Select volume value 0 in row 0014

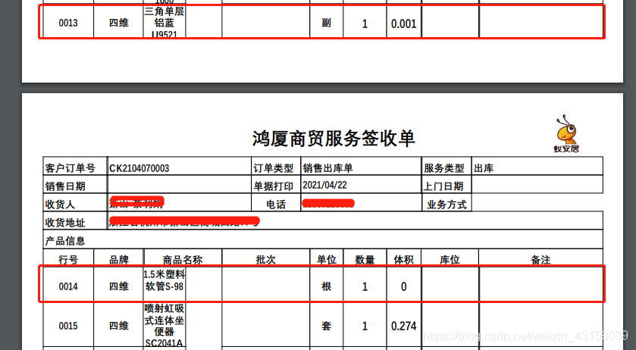pos(403,287)
